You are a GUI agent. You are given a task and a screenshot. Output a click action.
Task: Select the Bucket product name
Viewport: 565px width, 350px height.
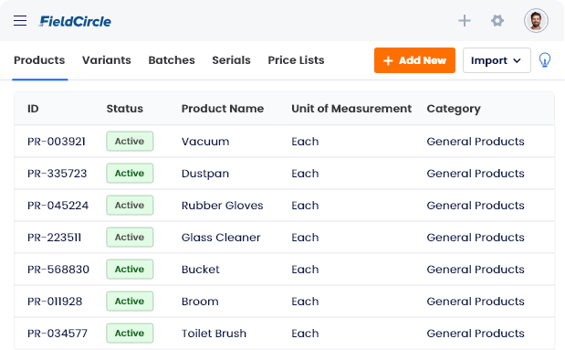point(200,270)
